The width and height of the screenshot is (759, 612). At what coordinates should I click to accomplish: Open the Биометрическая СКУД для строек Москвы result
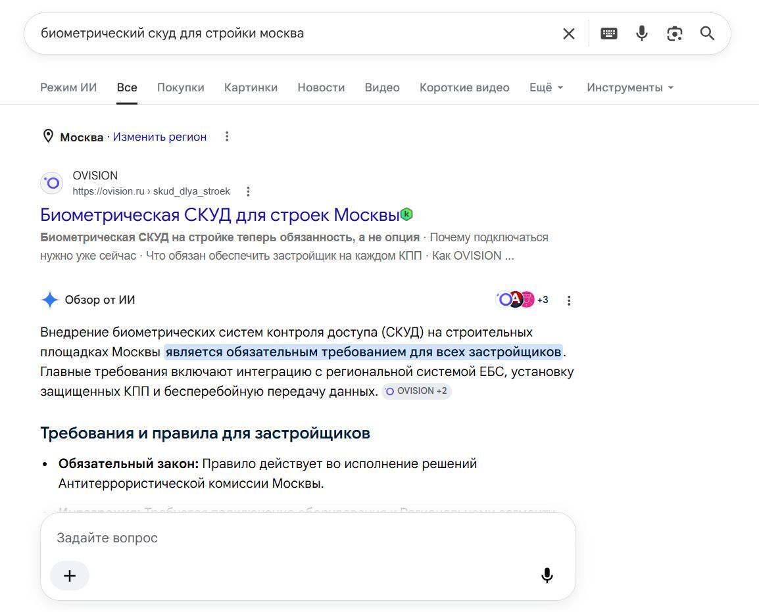[220, 214]
